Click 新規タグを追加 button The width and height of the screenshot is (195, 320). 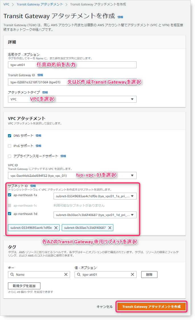(x=24, y=286)
